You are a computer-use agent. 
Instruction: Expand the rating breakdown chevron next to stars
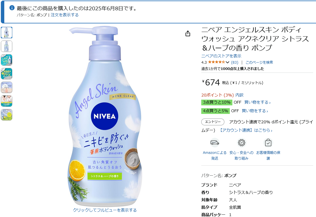pyautogui.click(x=228, y=62)
